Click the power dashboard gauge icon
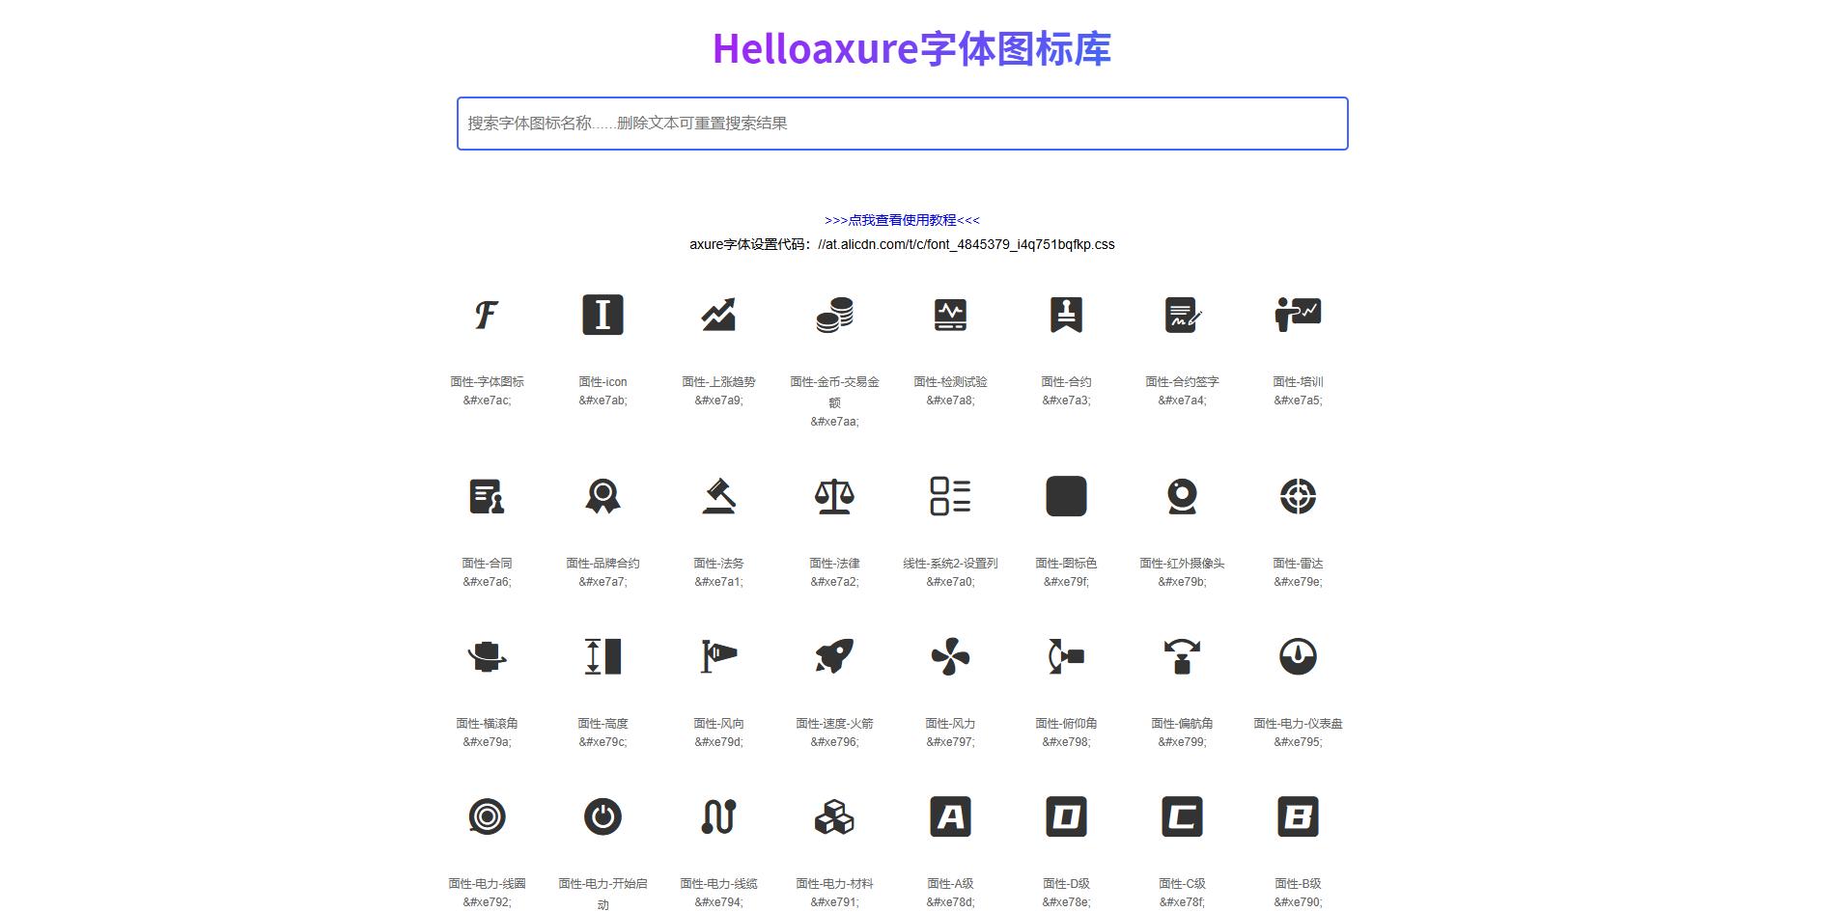 click(x=1298, y=656)
